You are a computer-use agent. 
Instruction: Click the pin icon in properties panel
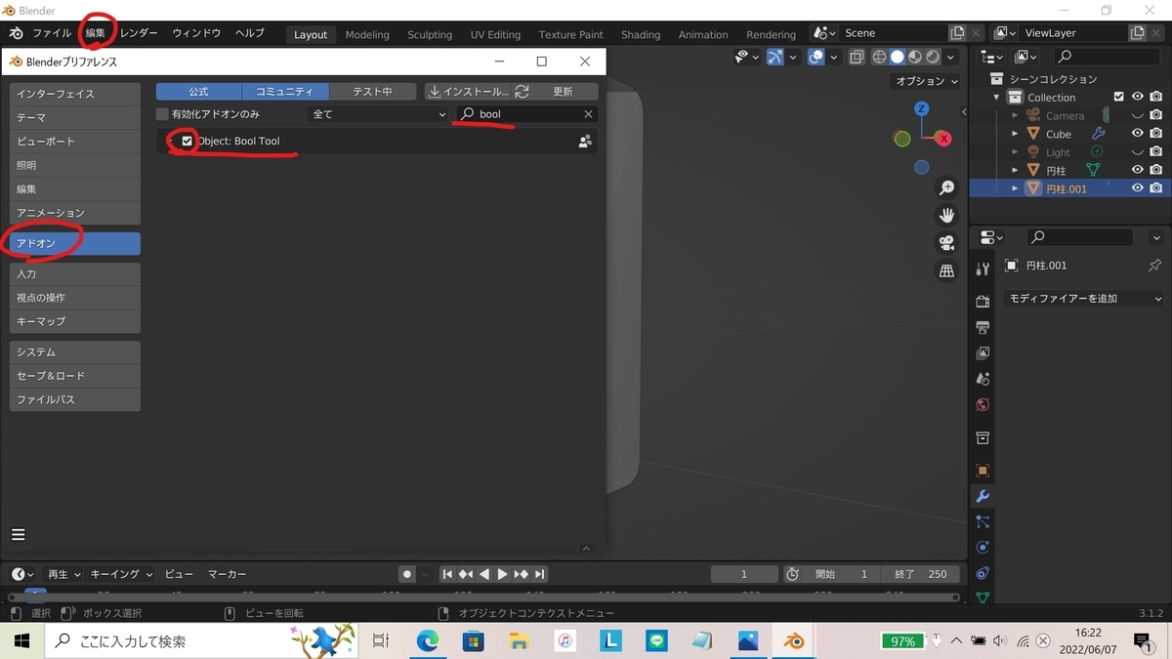1154,266
